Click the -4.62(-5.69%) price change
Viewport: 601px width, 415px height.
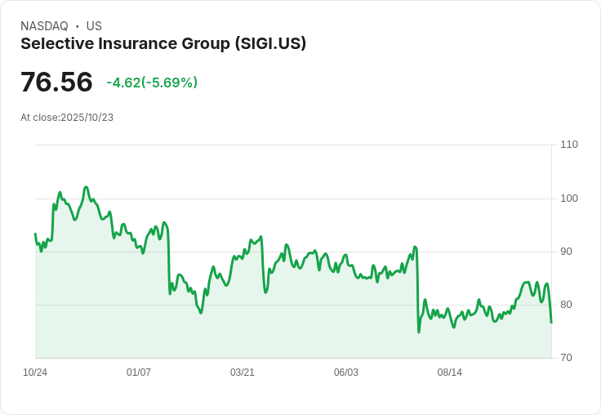point(152,83)
